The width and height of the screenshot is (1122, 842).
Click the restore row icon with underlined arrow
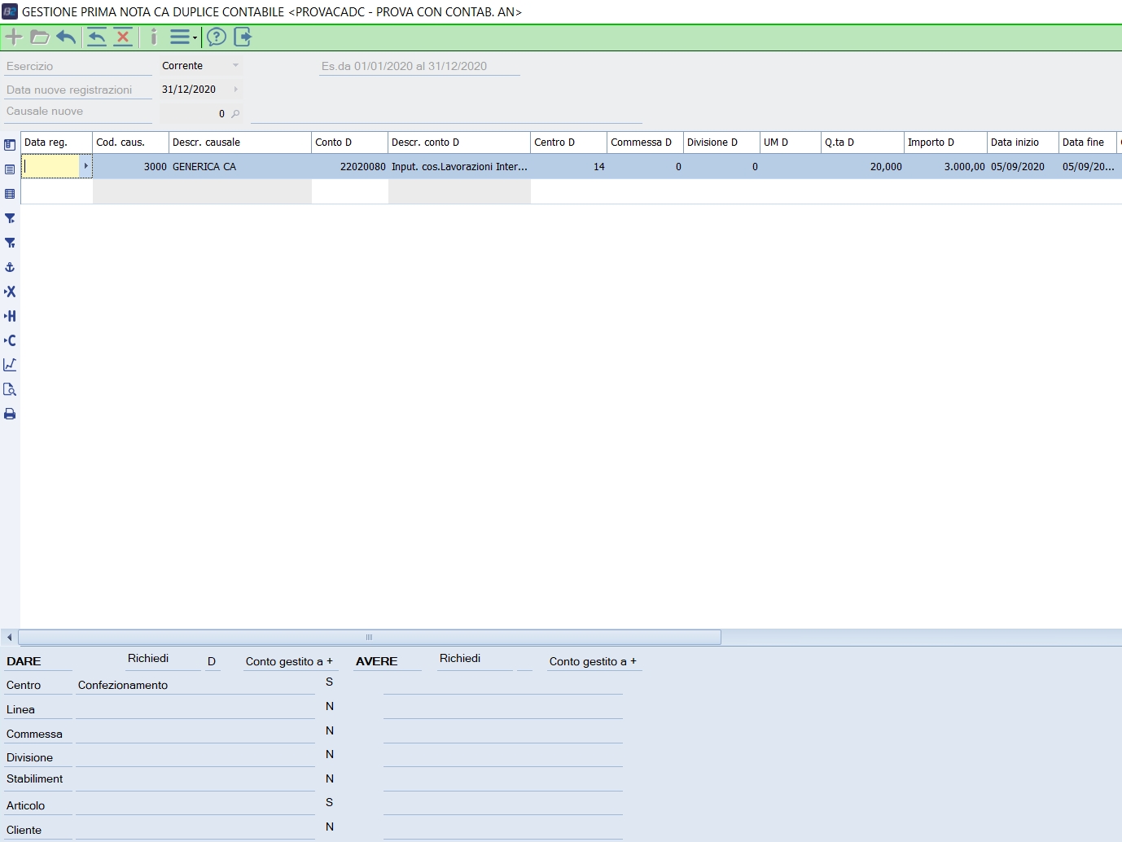97,37
